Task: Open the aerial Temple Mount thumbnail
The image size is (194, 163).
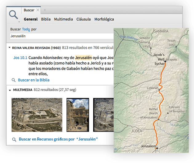Action: (x=37, y=115)
